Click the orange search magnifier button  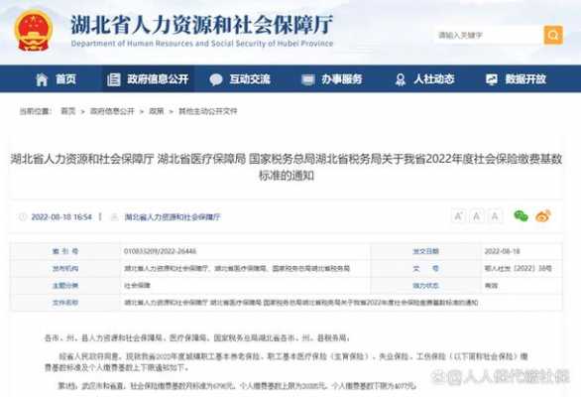point(553,36)
